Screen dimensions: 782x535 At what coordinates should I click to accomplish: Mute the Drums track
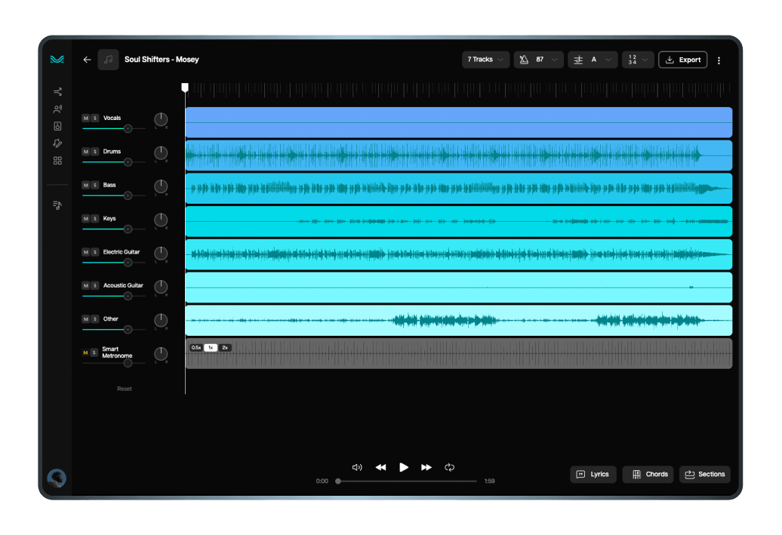pos(85,152)
